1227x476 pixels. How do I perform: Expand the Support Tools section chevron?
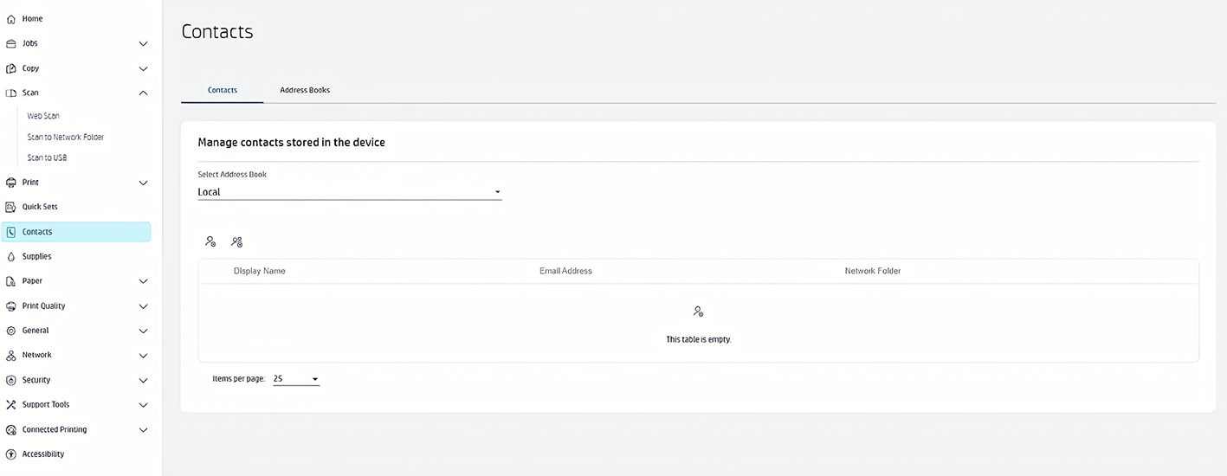(x=144, y=405)
